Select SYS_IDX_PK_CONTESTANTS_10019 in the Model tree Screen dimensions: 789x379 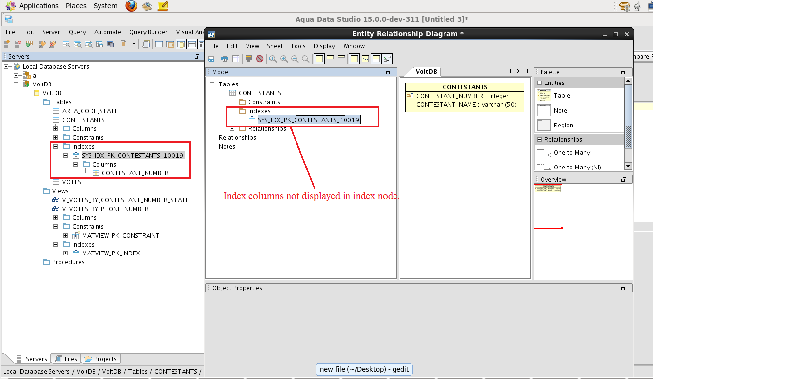308,120
